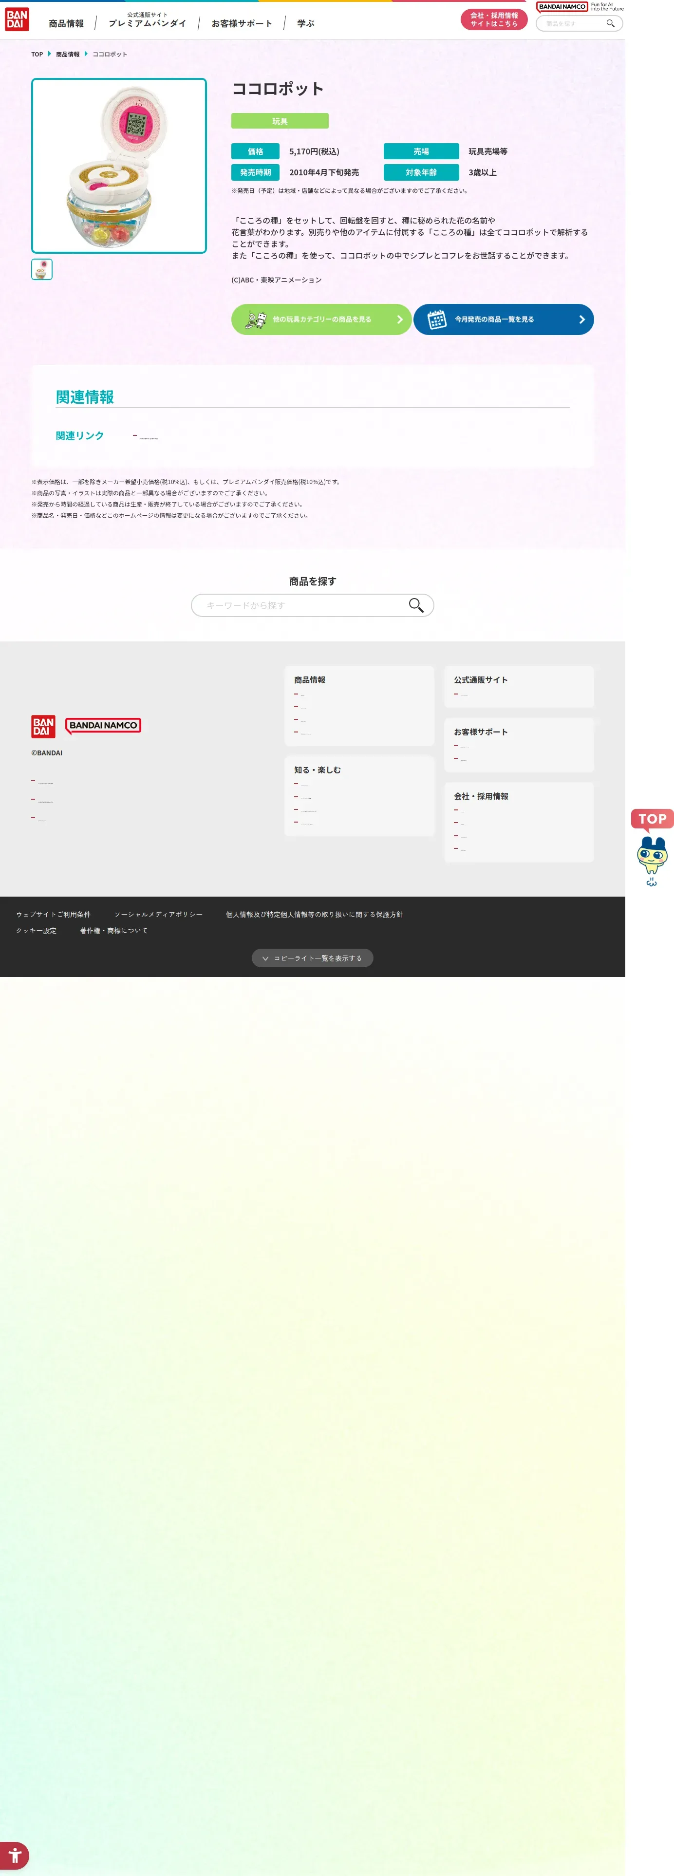Screen dimensions: 674x1876
Task: Click the footer BANDAI NAMCO logo
Action: click(103, 725)
